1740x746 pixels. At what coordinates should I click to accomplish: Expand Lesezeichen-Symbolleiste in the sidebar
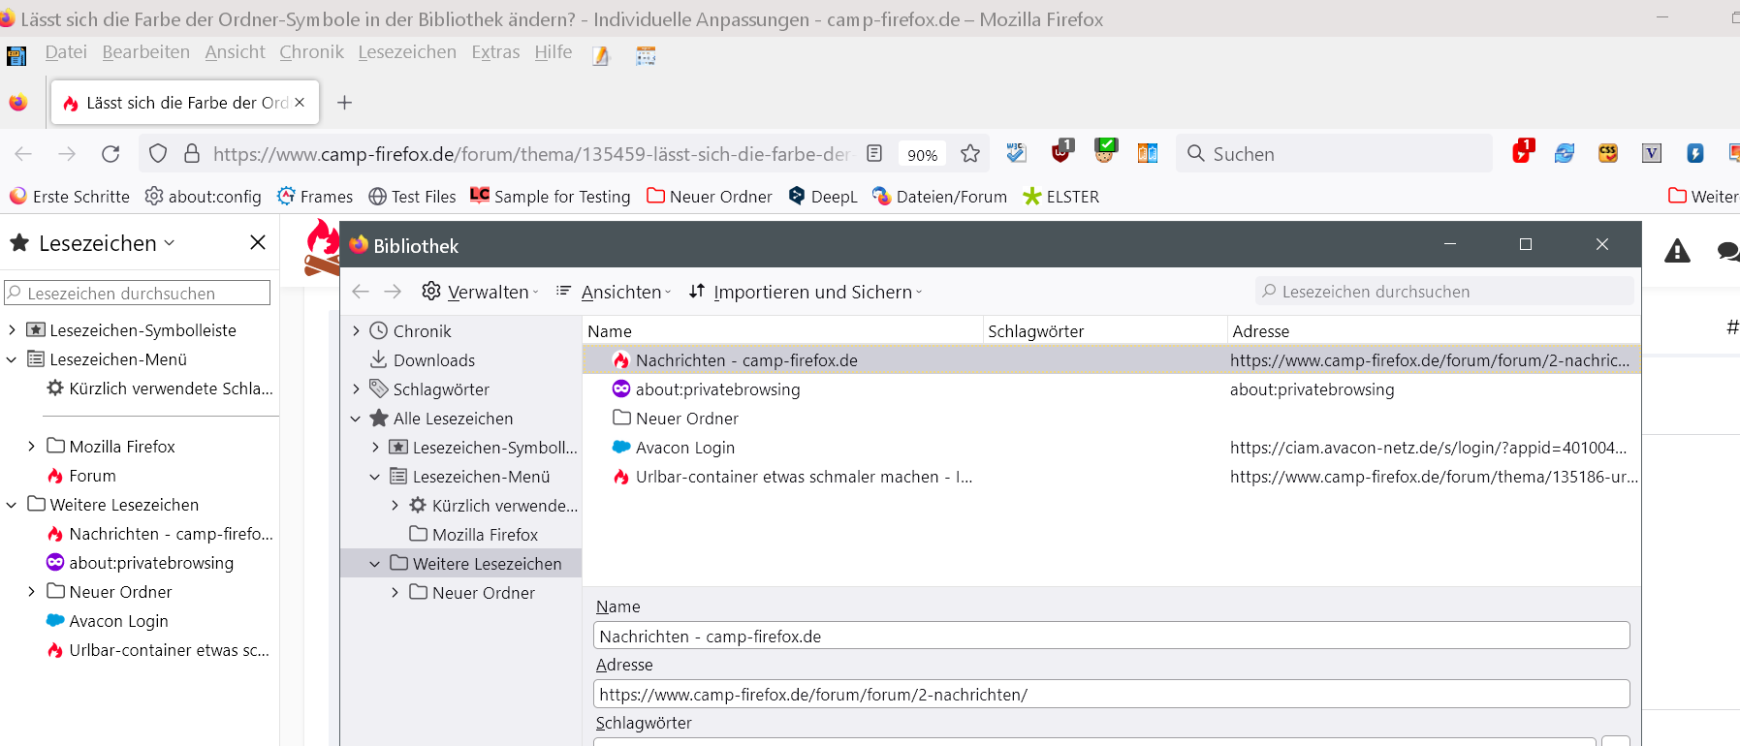point(12,330)
